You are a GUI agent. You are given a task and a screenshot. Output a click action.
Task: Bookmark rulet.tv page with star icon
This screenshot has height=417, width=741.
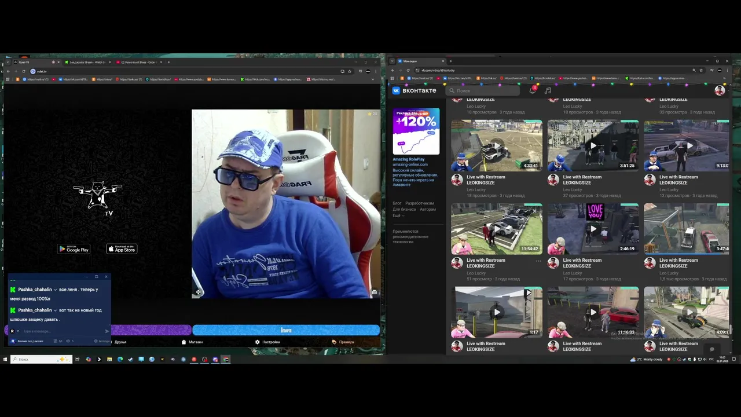(350, 71)
